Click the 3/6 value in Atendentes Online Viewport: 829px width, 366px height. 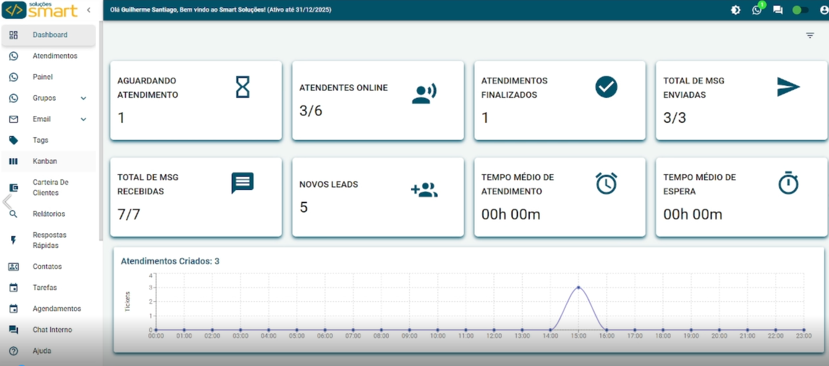pyautogui.click(x=311, y=111)
